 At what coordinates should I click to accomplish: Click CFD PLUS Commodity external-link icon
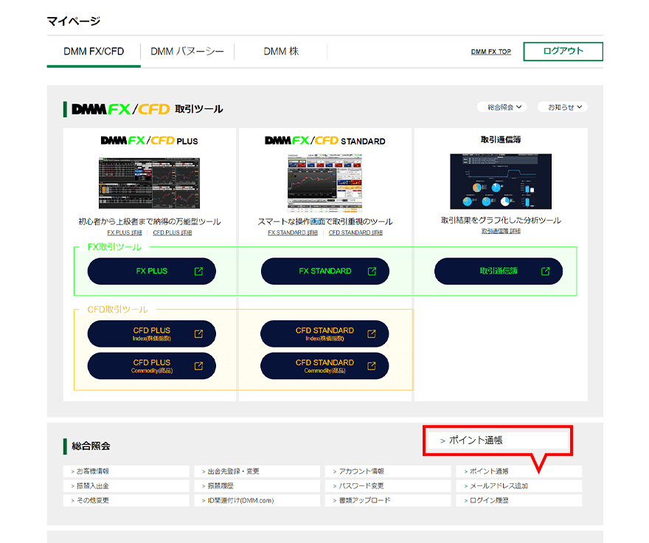coord(198,366)
